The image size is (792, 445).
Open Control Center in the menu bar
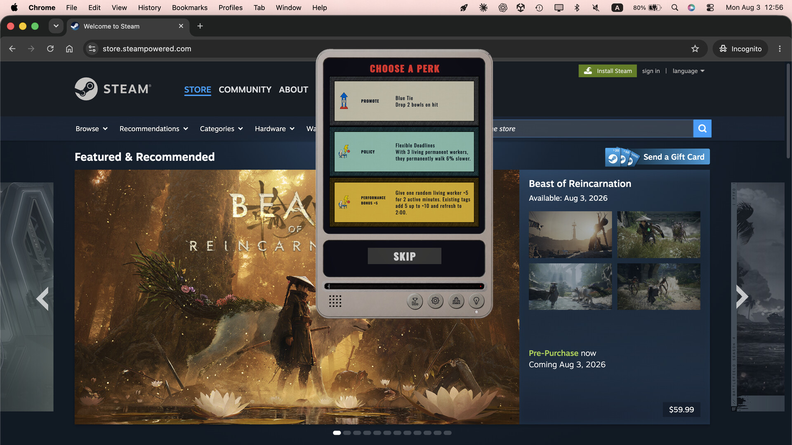(710, 7)
